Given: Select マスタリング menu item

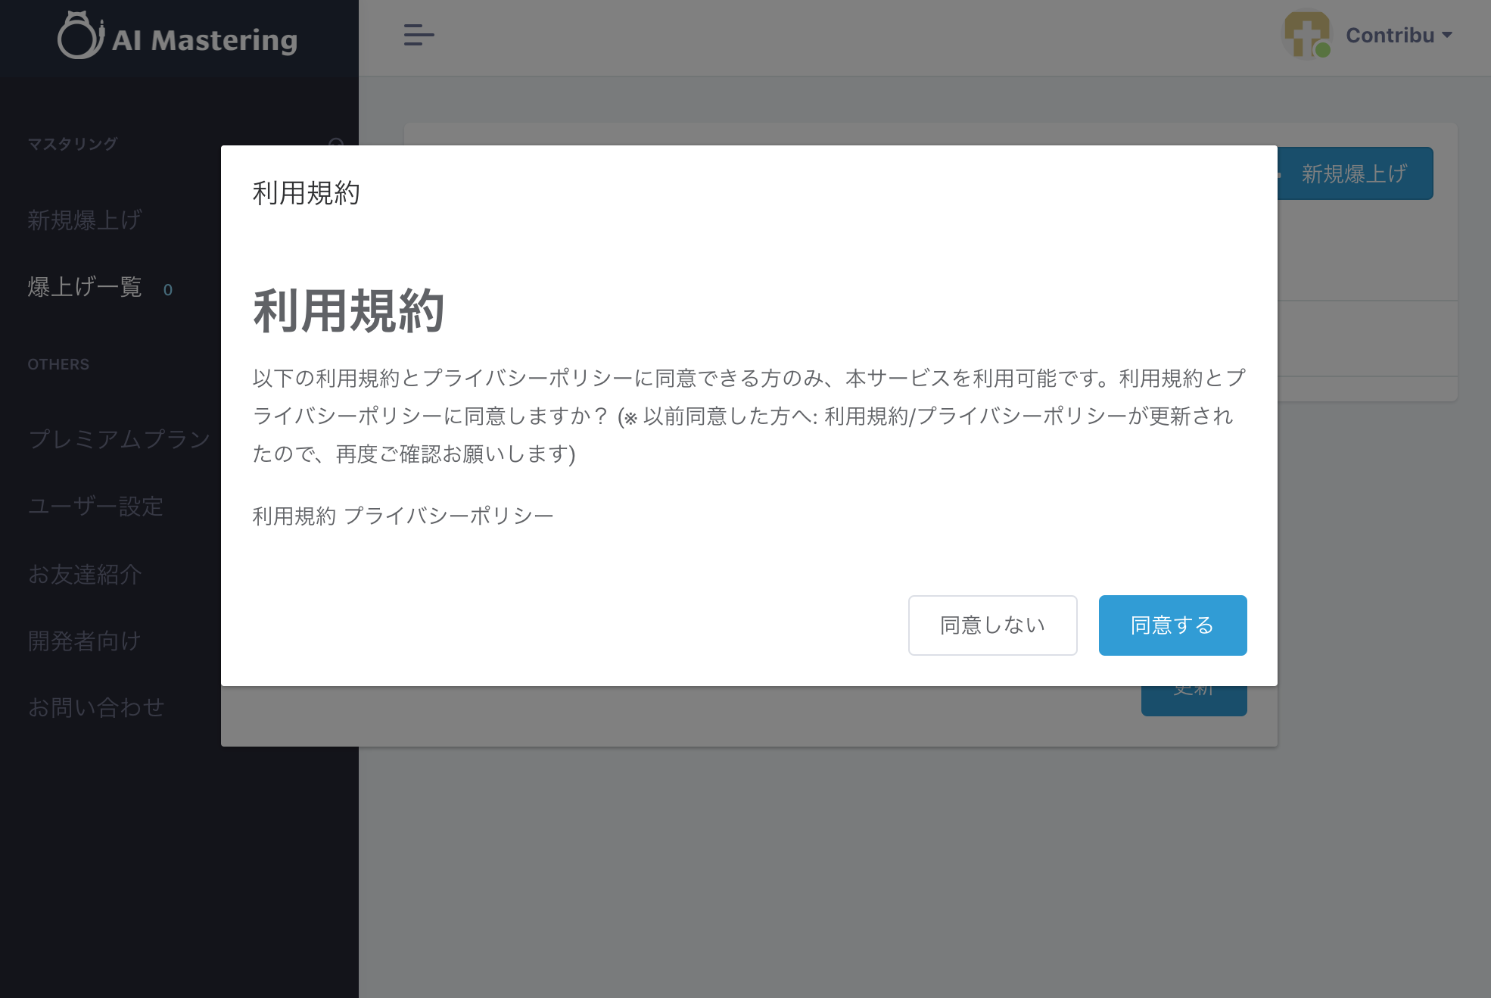Looking at the screenshot, I should point(73,144).
